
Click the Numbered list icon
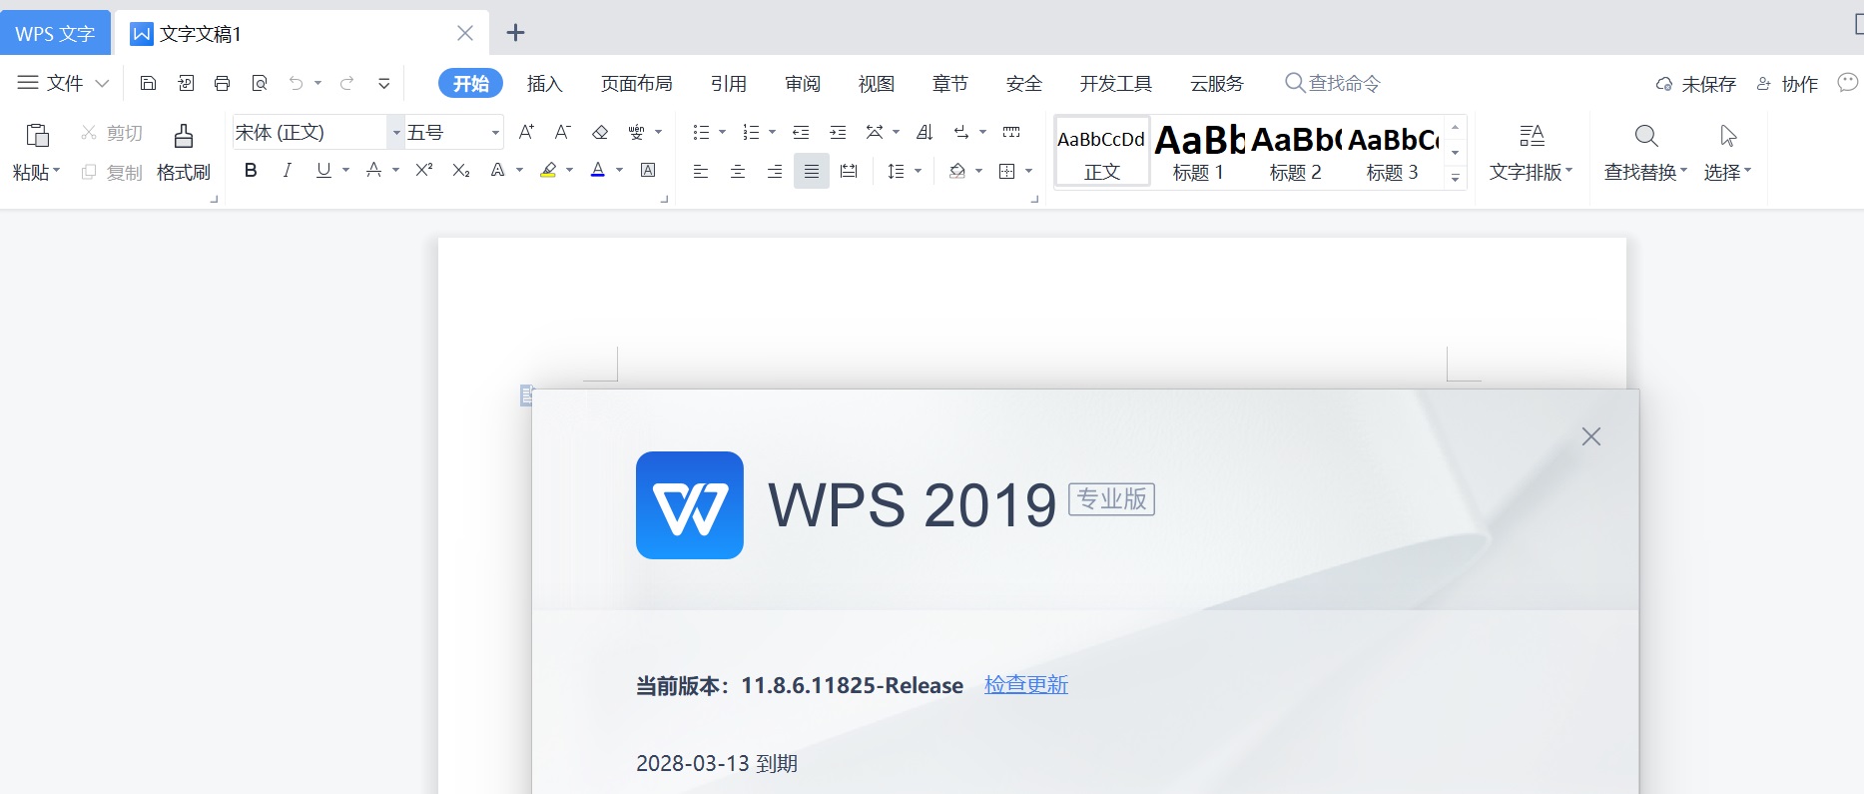[751, 132]
